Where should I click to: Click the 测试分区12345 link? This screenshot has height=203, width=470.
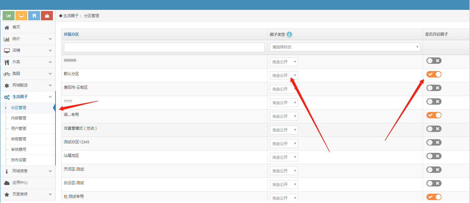[x=77, y=142]
